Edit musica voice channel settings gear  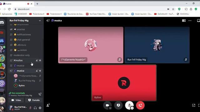click(40, 71)
